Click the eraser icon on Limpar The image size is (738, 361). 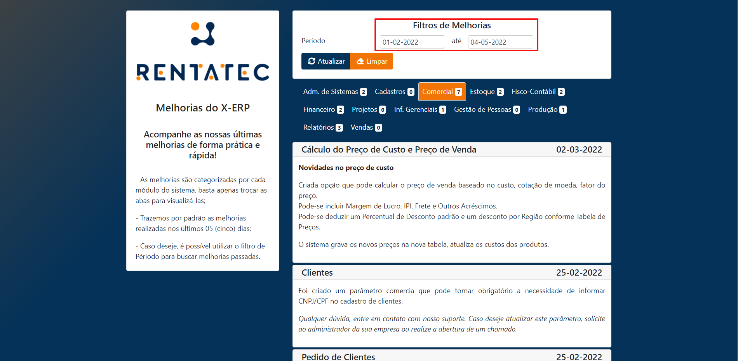point(360,61)
